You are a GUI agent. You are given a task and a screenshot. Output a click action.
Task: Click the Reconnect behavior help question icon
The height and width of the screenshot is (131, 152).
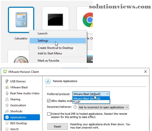click(75, 107)
